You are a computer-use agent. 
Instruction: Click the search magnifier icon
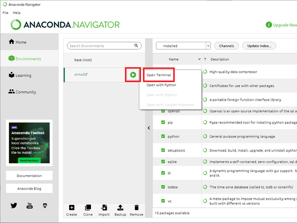(136, 46)
